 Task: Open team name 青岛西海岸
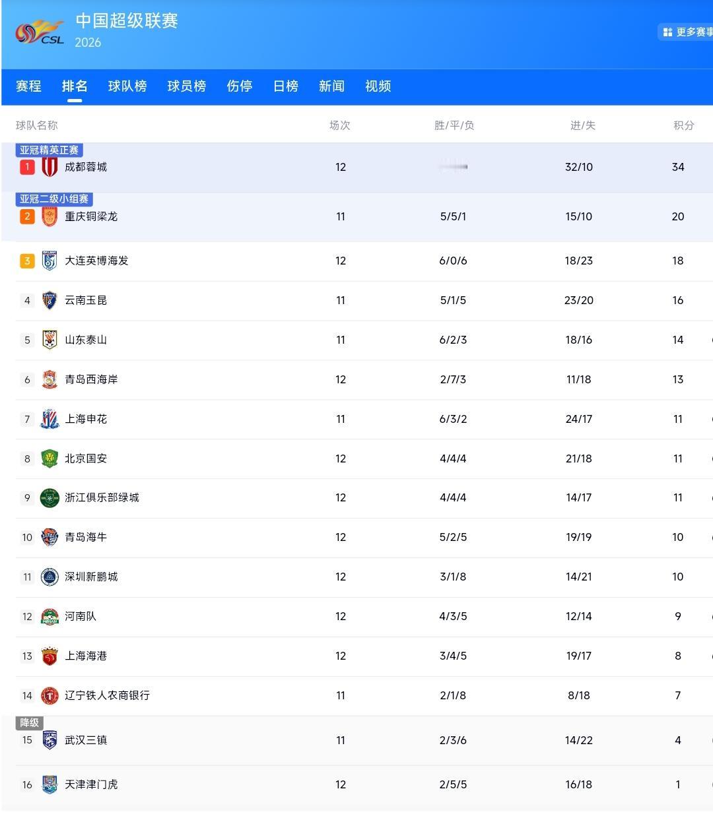click(91, 379)
